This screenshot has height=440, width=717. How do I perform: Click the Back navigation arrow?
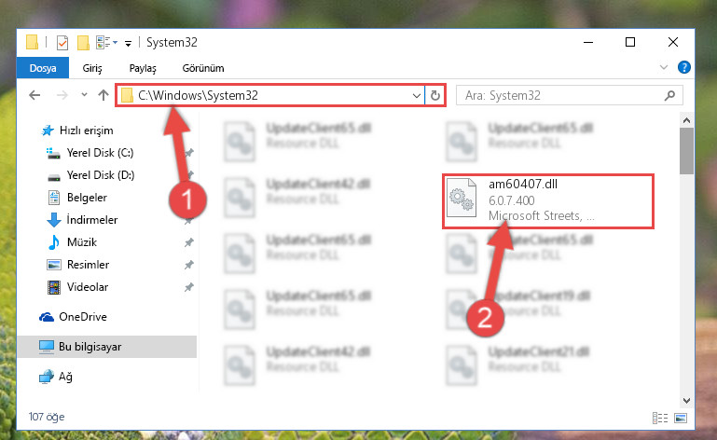pos(34,95)
